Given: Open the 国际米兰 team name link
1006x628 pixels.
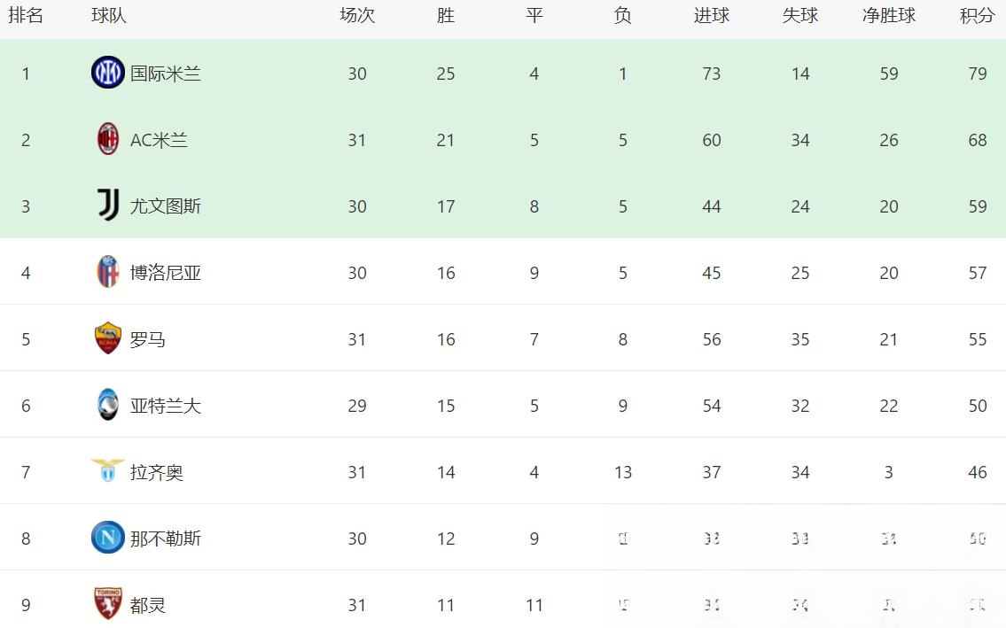Looking at the screenshot, I should tap(166, 74).
